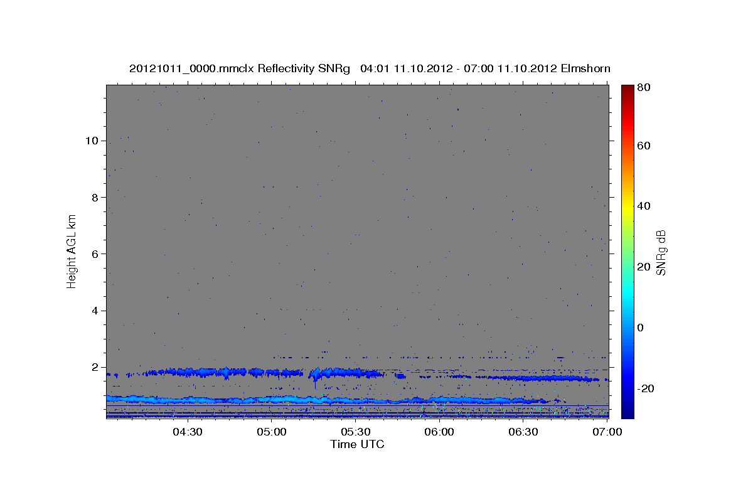Click the height tick label "6"
The width and height of the screenshot is (753, 502).
tap(94, 254)
